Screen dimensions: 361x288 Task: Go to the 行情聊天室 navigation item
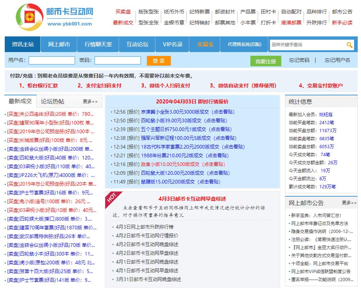click(x=98, y=44)
